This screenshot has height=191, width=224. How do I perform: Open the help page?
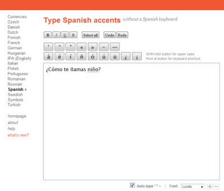coord(11,129)
